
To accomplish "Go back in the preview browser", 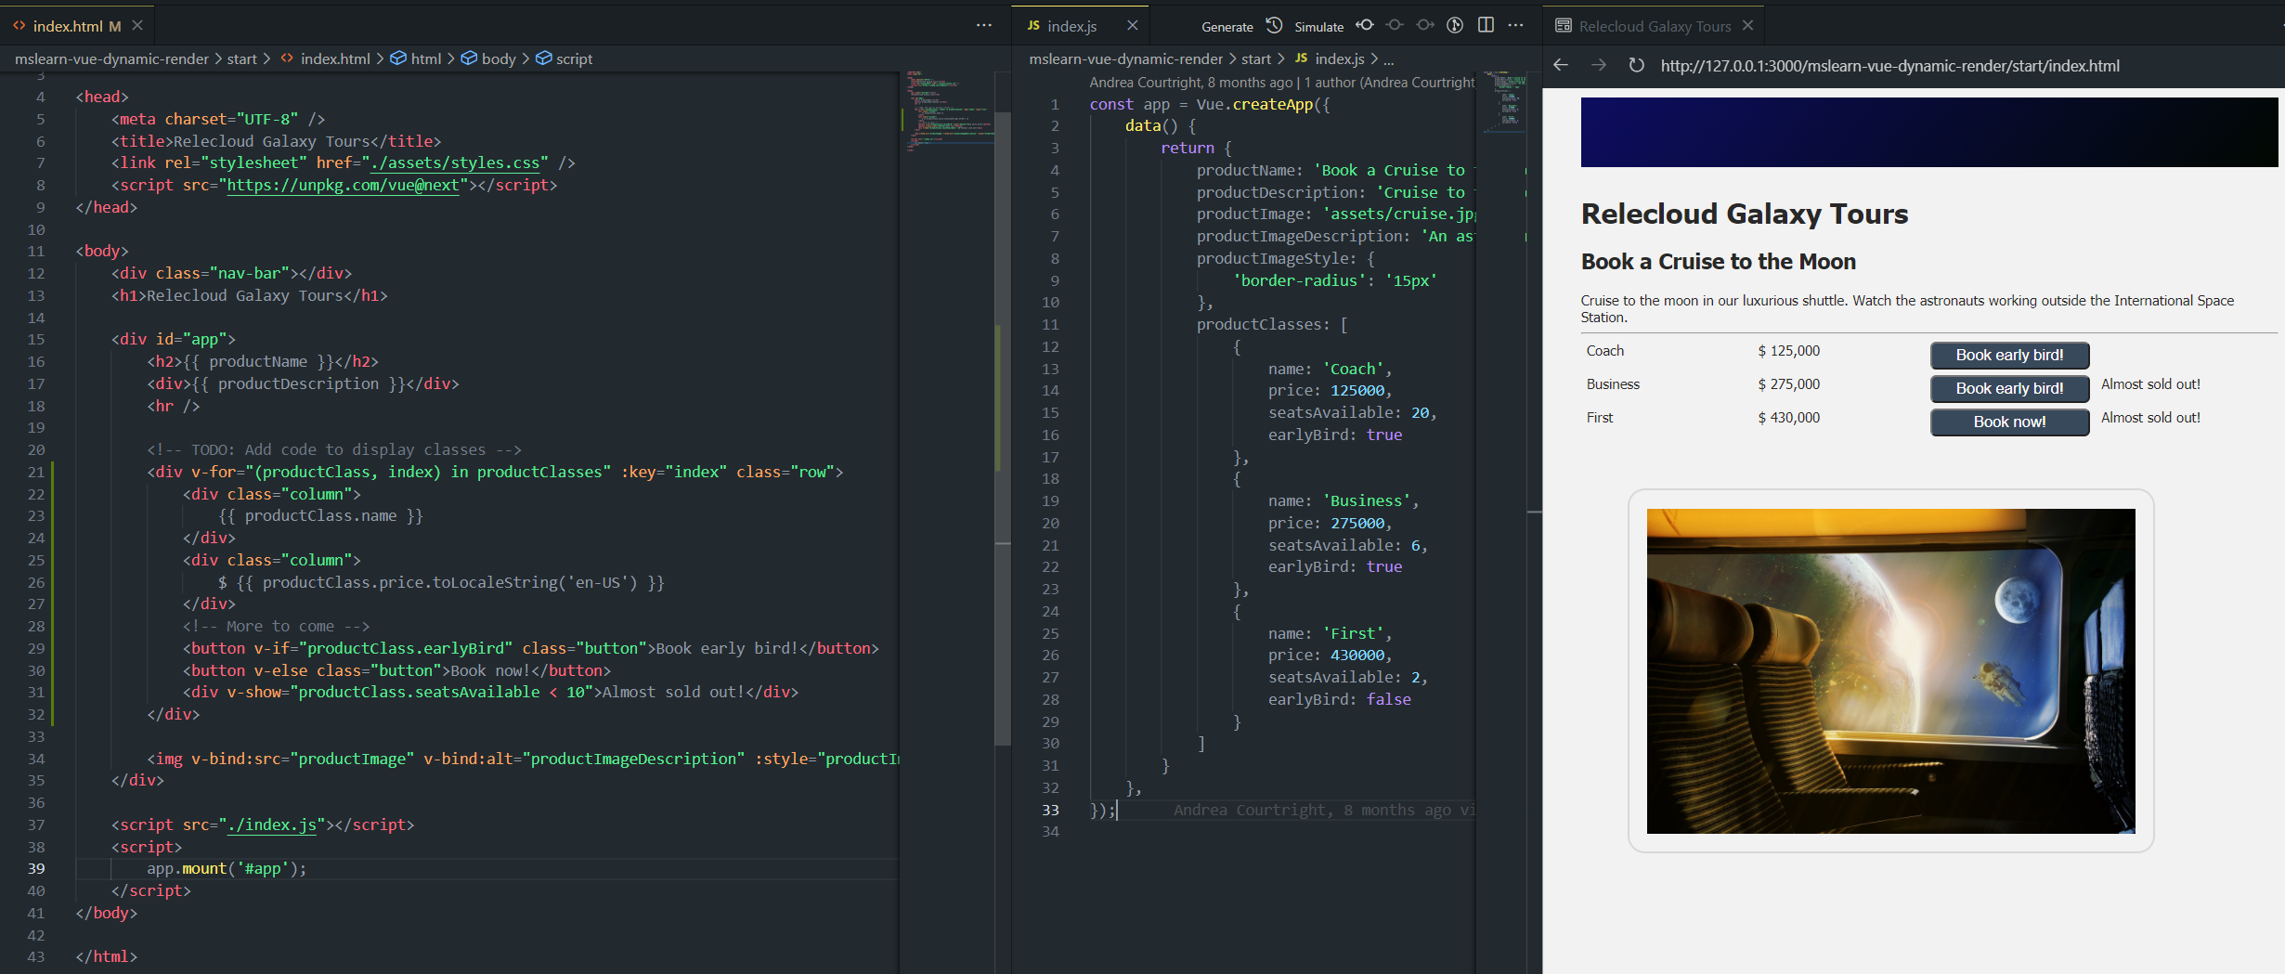I will (1561, 65).
